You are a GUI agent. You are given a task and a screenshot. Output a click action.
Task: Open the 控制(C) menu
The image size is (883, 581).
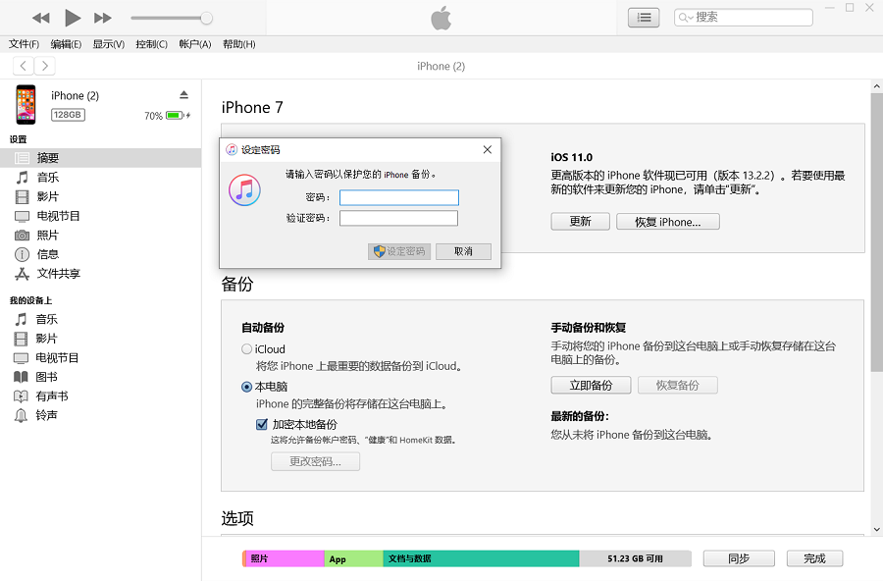click(151, 44)
